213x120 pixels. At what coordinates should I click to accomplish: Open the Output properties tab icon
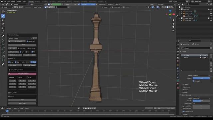178,52
